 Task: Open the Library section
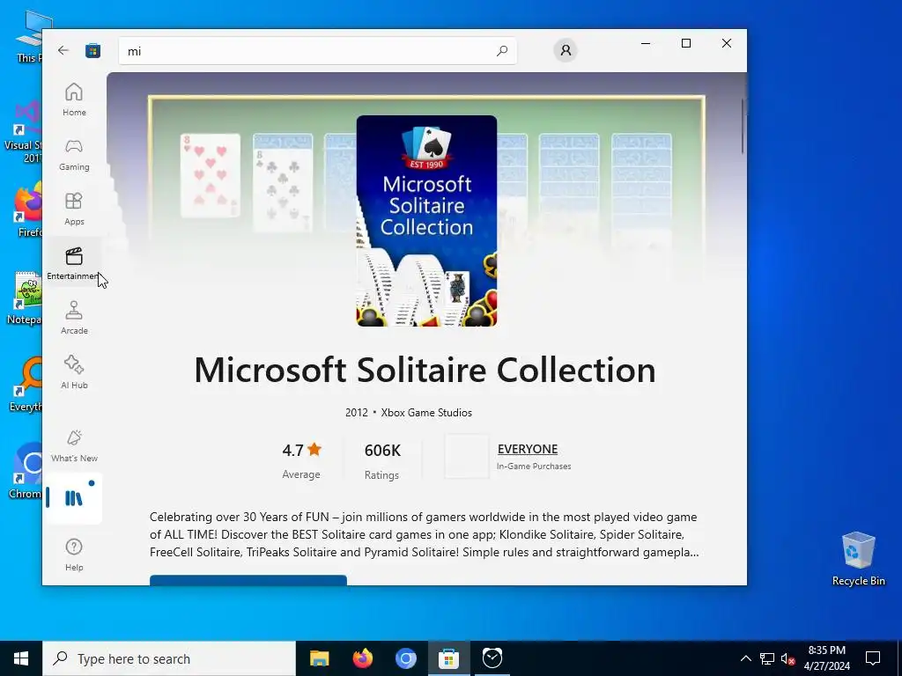pyautogui.click(x=74, y=498)
